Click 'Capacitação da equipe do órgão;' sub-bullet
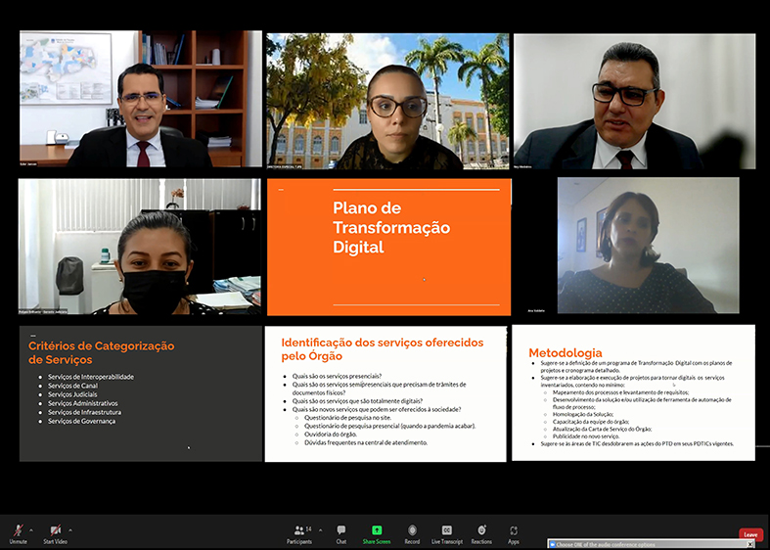Image resolution: width=770 pixels, height=550 pixels. (591, 422)
